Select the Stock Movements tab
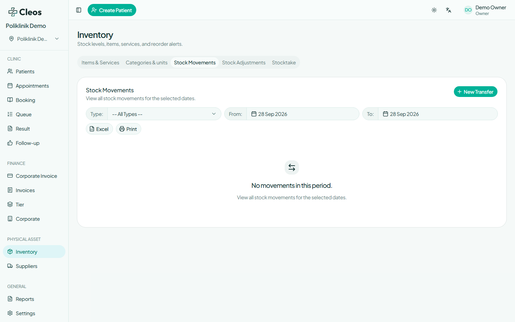The image size is (515, 322). tap(195, 63)
